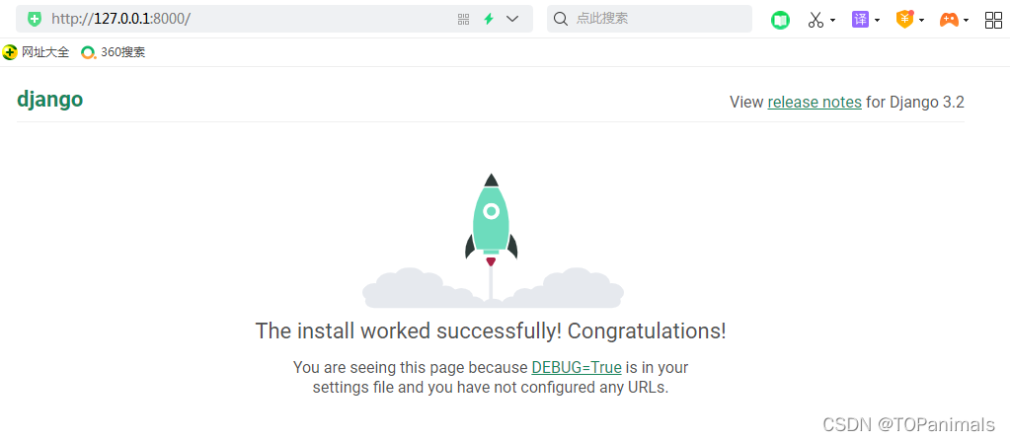This screenshot has height=441, width=1010.
Task: Click the 'The install worked successfully! Congratulations!' heading
Action: pos(491,331)
